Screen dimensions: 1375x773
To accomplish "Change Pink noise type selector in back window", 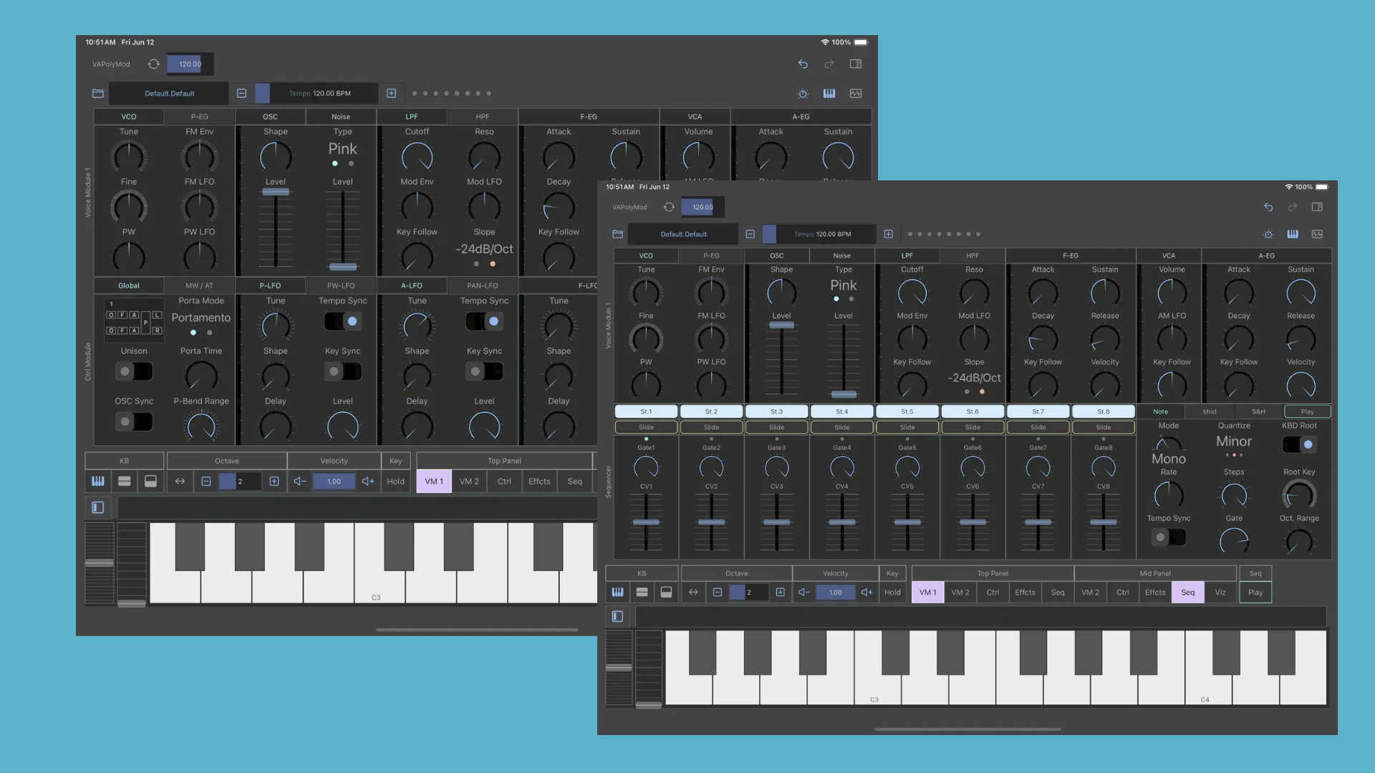I will [x=342, y=149].
